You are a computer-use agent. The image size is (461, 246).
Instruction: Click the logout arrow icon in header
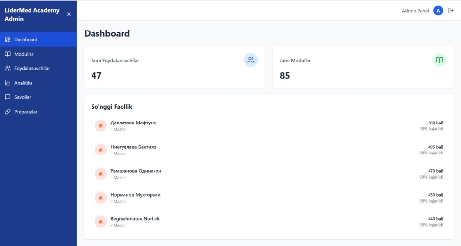451,11
